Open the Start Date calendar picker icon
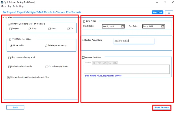Image resolution: width=177 pixels, height=115 pixels. click(123, 26)
